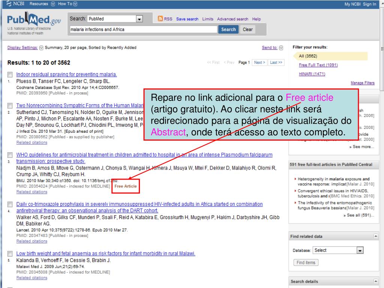
Task: Filter by HINARI (1471)
Action: pyautogui.click(x=312, y=74)
